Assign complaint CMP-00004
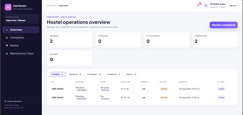The image size is (243, 115). (x=221, y=89)
